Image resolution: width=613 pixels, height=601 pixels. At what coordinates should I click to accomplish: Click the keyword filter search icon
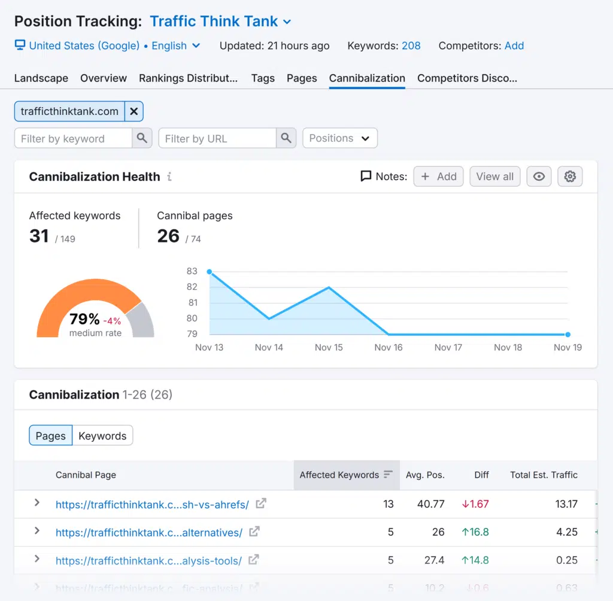click(x=142, y=138)
